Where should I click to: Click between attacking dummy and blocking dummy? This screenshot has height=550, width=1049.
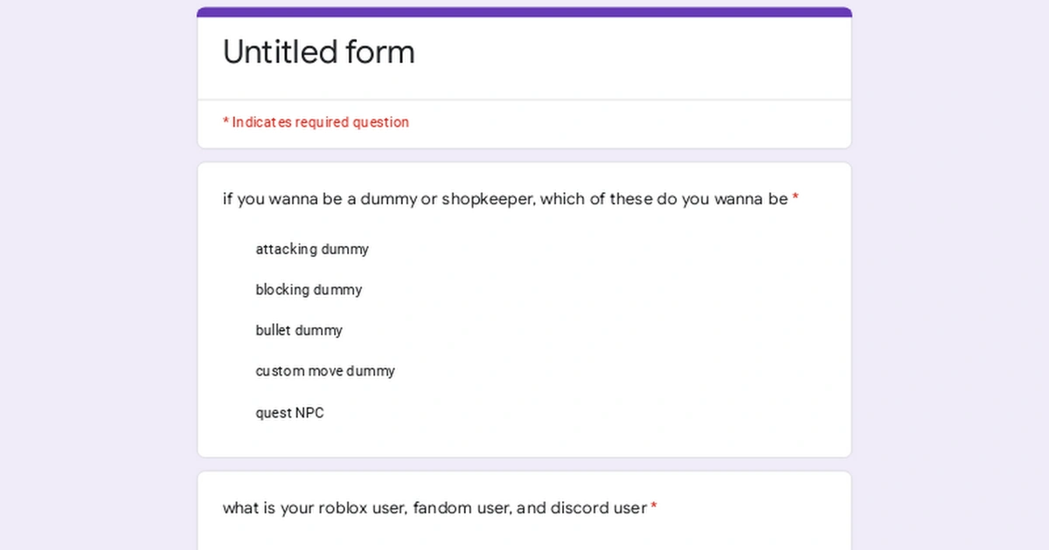coord(312,269)
